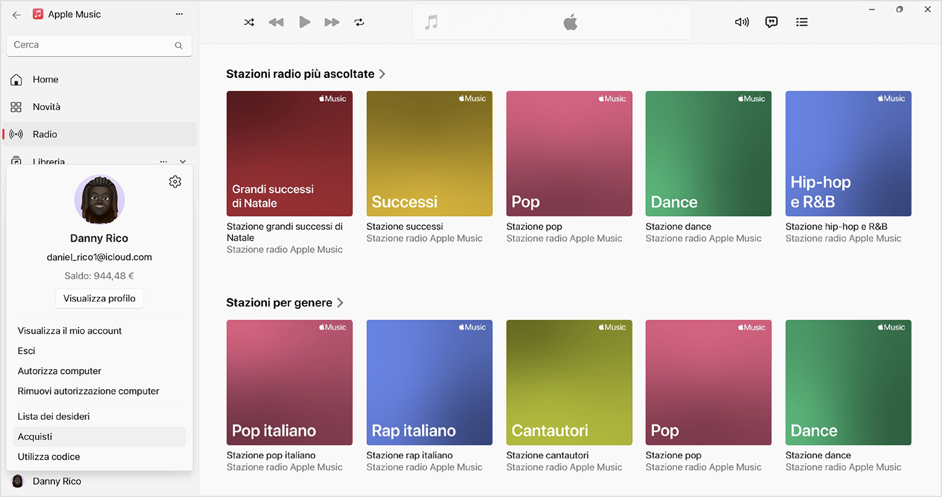Choose Visualizza il mio account
The width and height of the screenshot is (942, 497).
(69, 331)
